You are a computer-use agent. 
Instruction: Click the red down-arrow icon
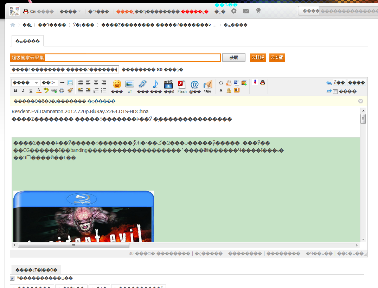coord(255,82)
